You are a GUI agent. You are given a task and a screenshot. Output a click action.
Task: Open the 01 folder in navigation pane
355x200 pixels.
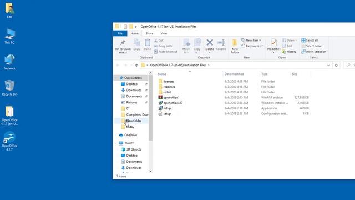click(128, 108)
